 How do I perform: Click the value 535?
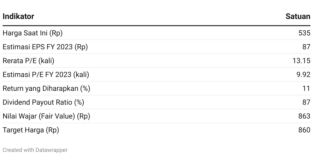[x=305, y=33]
